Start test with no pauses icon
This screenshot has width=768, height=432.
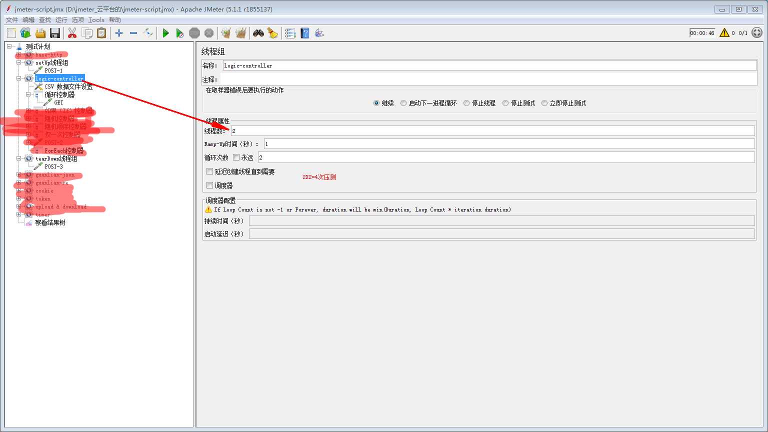coord(180,33)
